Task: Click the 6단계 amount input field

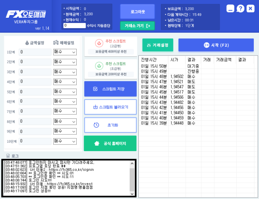Action: coord(35,101)
